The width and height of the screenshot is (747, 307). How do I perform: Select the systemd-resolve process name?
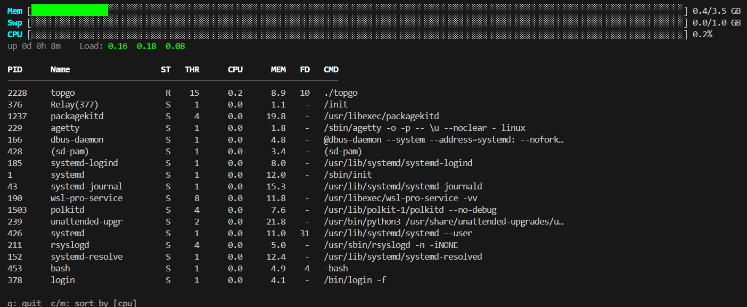coord(87,257)
